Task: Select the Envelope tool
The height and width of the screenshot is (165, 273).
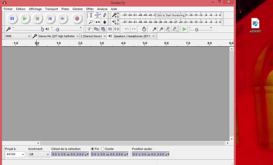Action: point(98,15)
